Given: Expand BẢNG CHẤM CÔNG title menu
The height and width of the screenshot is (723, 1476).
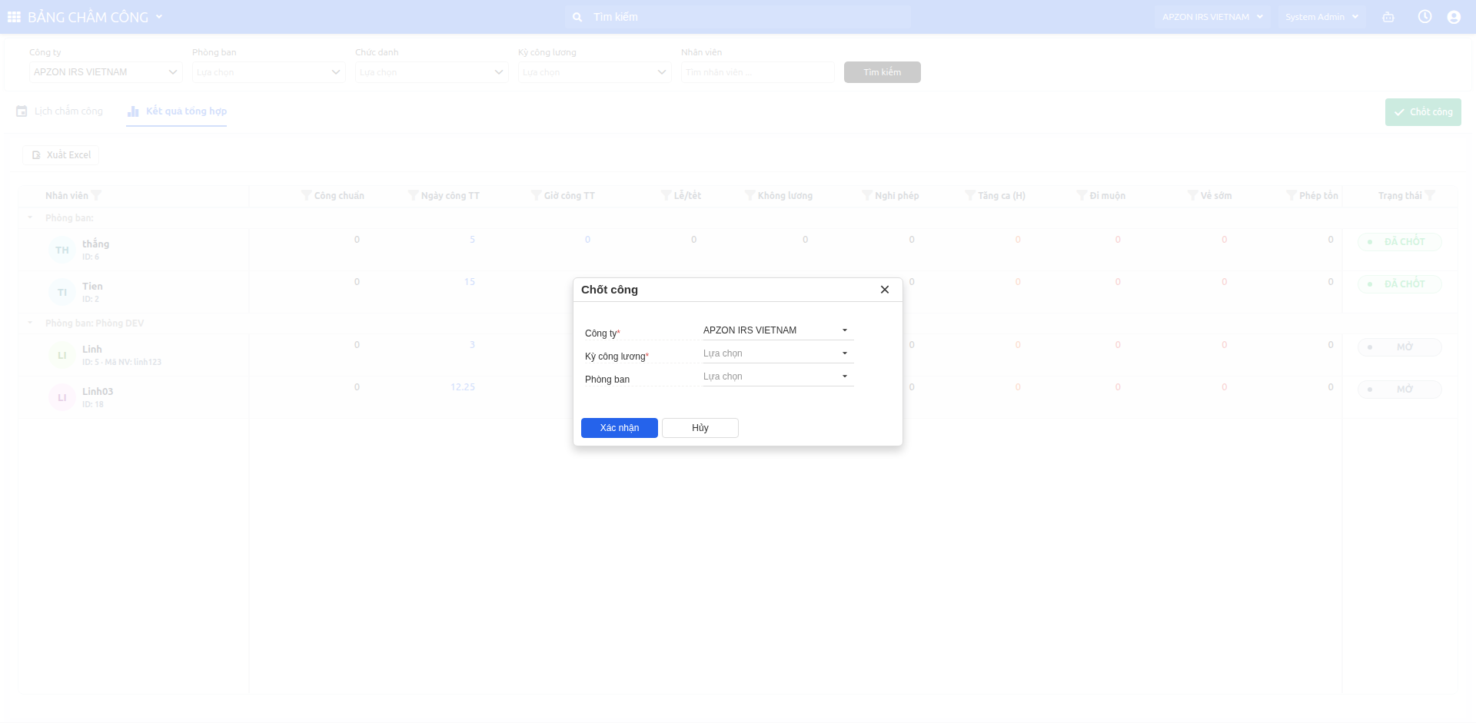Looking at the screenshot, I should click(x=159, y=17).
